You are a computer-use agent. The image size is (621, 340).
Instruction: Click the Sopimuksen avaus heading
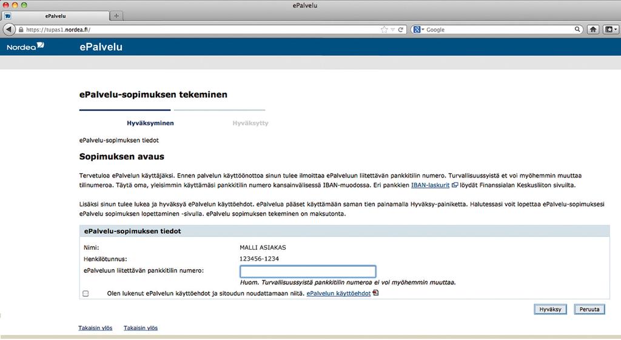pyautogui.click(x=121, y=157)
